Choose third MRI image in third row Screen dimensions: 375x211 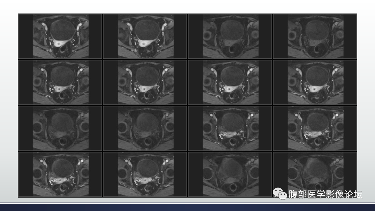[x=230, y=128]
